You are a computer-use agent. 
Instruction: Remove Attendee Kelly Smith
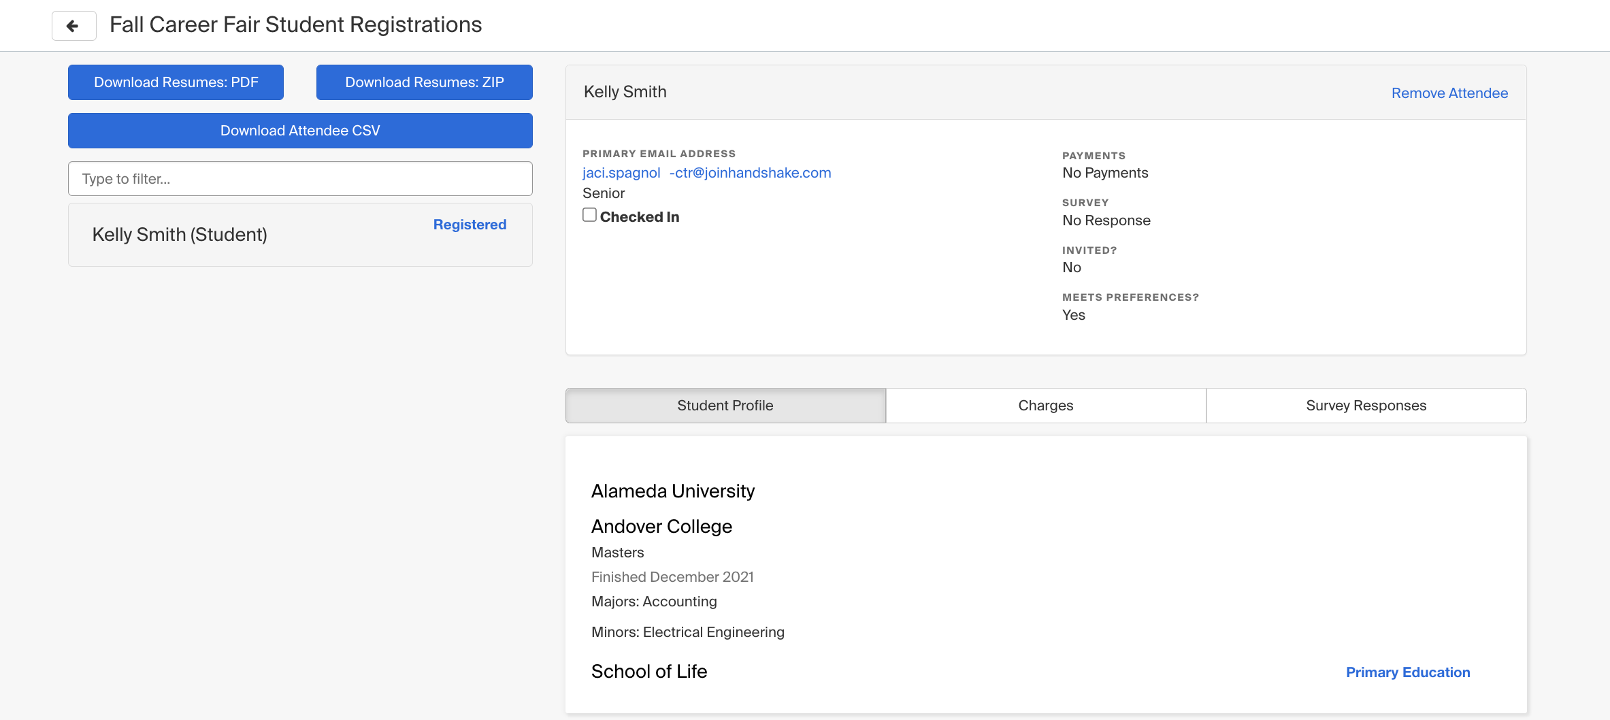1449,93
